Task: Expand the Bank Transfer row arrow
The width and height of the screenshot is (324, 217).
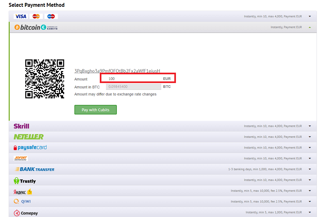Action: 310,169
